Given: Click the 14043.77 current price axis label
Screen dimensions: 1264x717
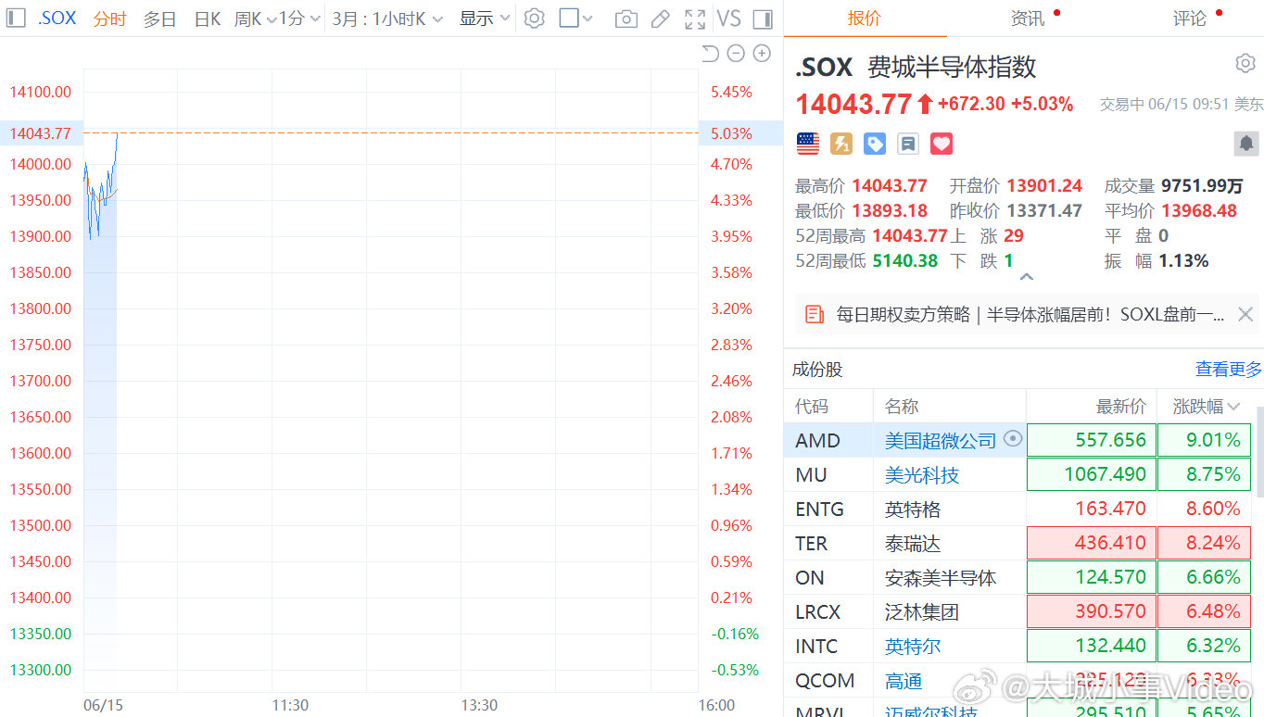Looking at the screenshot, I should (40, 133).
